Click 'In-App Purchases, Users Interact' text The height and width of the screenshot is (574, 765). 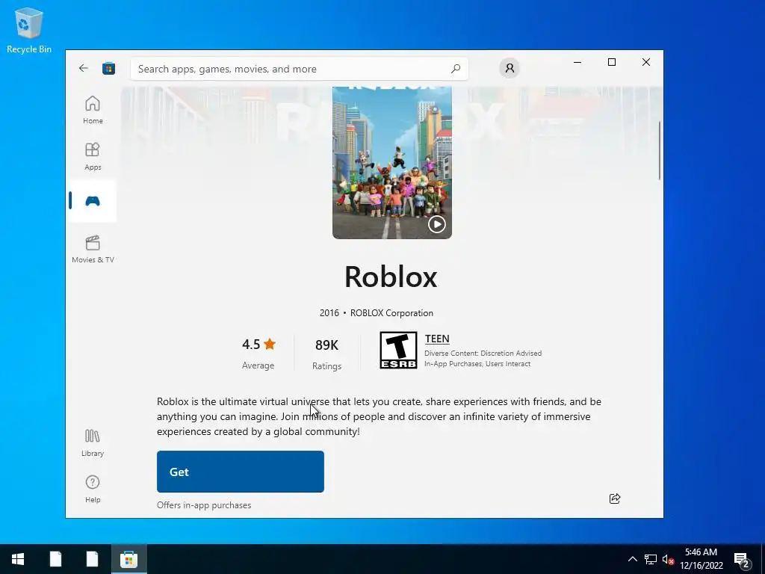477,364
